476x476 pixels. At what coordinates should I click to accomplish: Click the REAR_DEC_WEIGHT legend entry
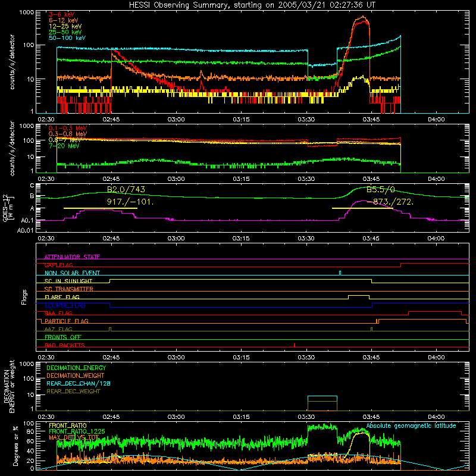point(73,392)
